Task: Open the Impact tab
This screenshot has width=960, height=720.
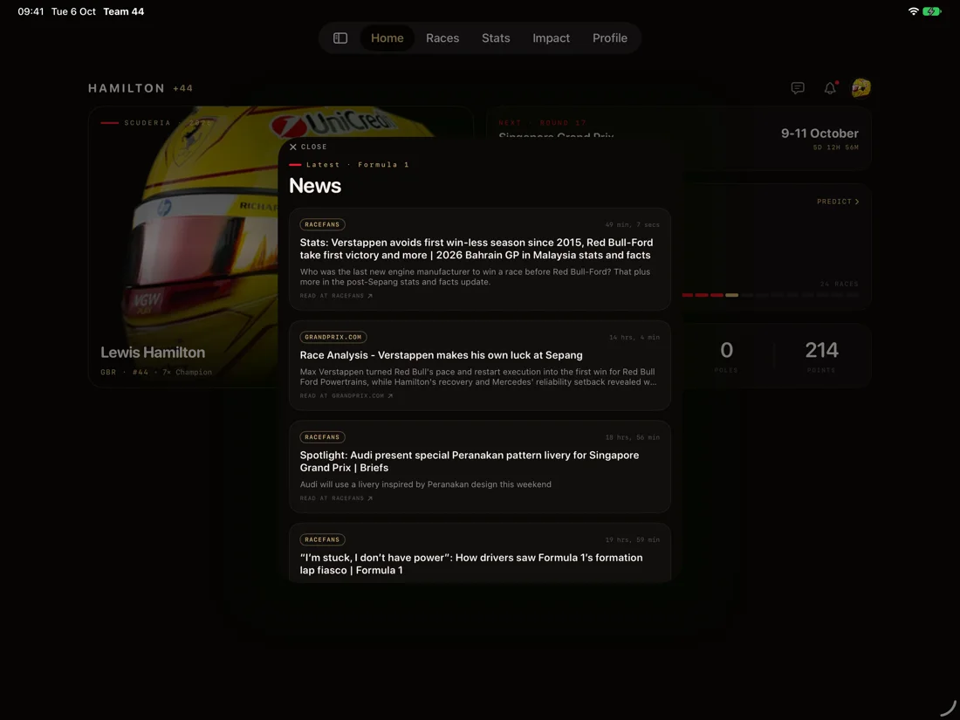Action: click(551, 38)
